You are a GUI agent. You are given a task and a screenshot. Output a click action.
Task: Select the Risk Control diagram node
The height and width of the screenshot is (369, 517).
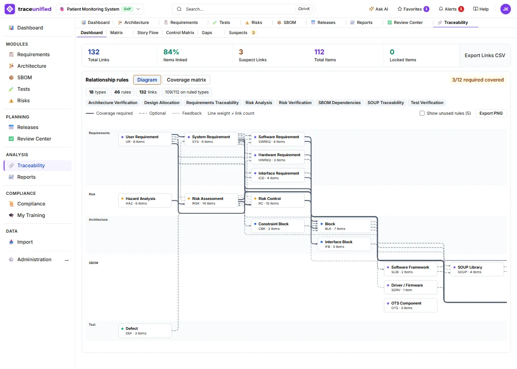(277, 201)
